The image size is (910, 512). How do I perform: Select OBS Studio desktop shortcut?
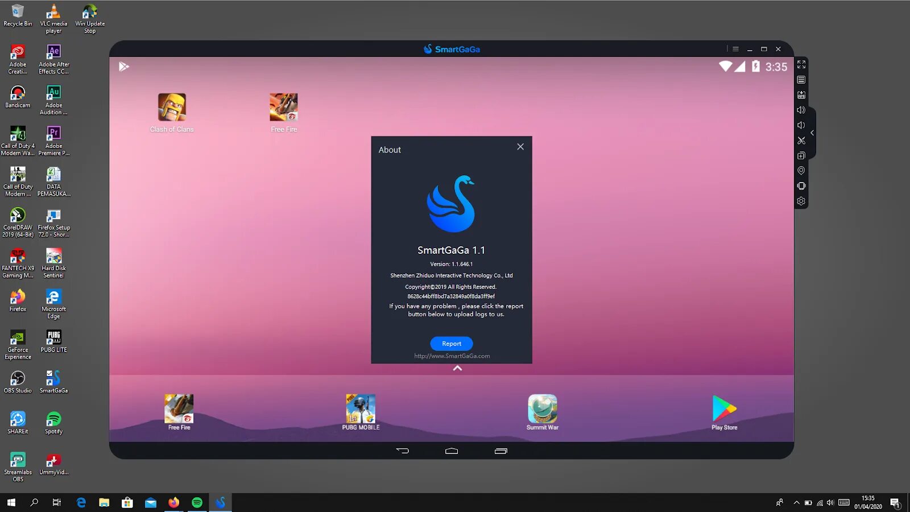tap(18, 382)
